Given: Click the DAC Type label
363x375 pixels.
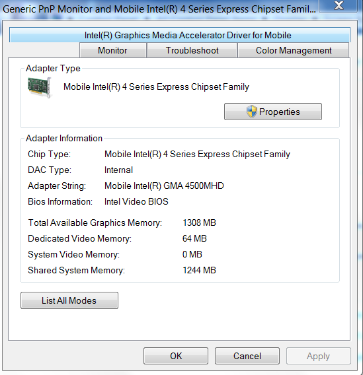Looking at the screenshot, I should point(50,170).
